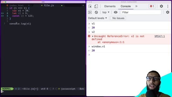172x97 pixels.
Task: Click the 20 result under v1
Action: pos(93,28)
